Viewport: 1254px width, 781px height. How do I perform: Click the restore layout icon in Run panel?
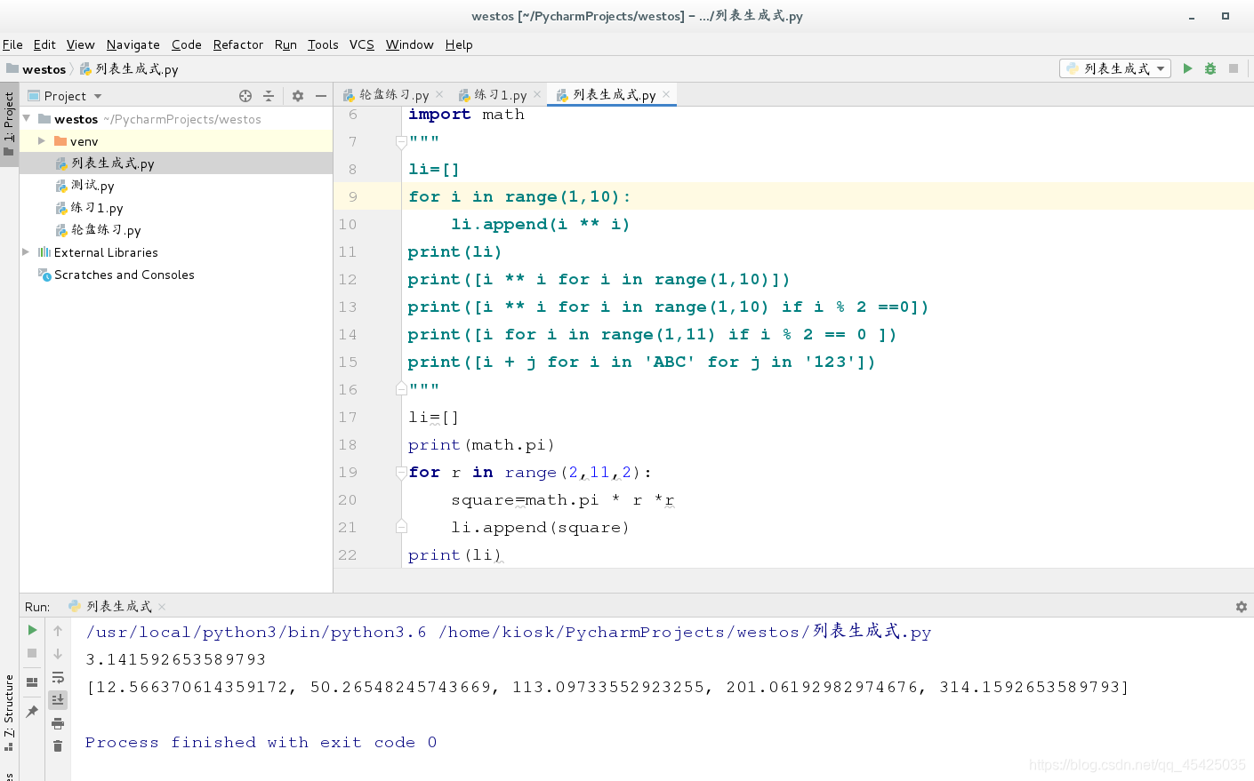coord(32,682)
